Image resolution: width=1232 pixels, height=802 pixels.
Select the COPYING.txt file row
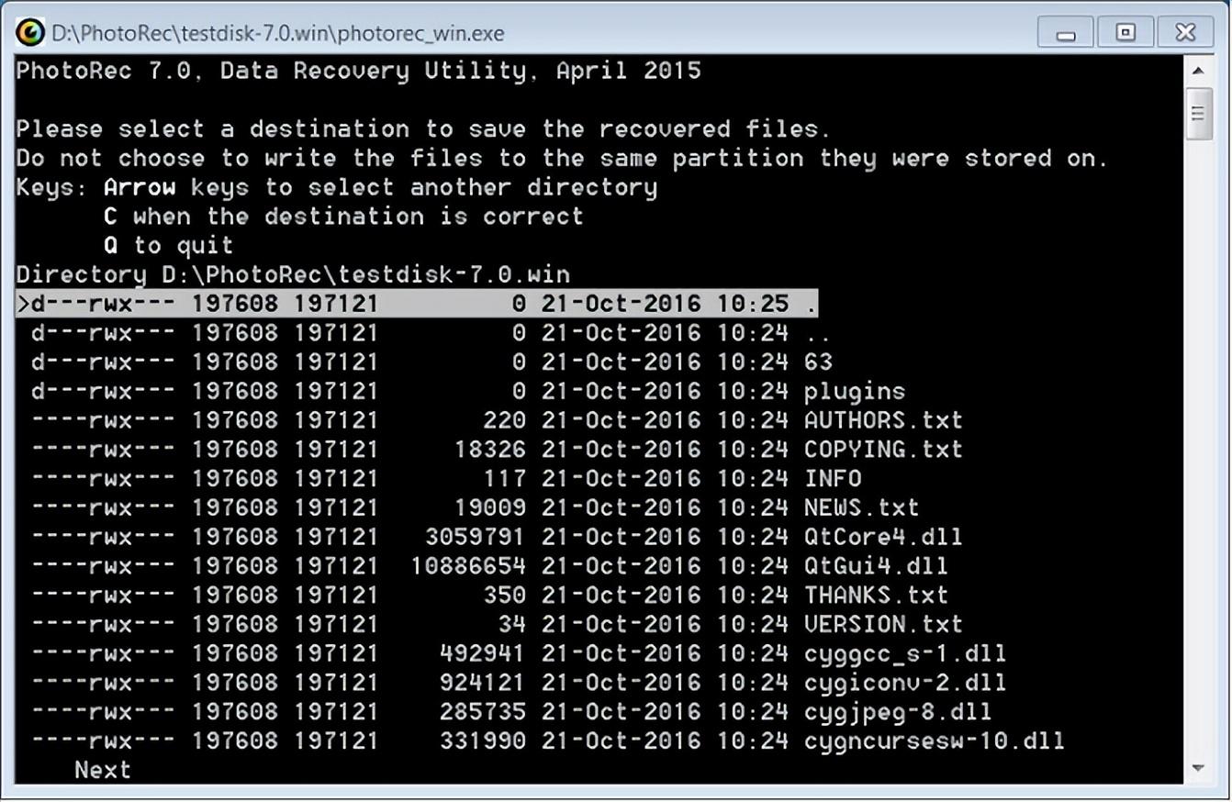point(882,450)
